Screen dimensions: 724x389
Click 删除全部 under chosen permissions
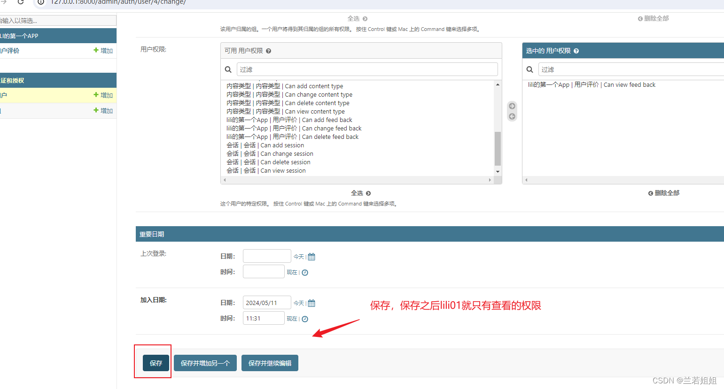[x=663, y=193]
